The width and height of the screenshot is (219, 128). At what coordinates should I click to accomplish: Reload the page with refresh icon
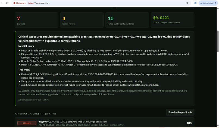click(x=7, y=3)
